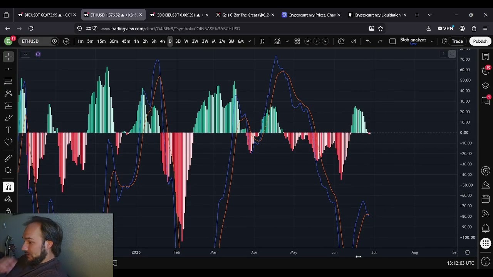Image resolution: width=493 pixels, height=277 pixels.
Task: Switch to the 15m timeframe
Action: tap(101, 41)
